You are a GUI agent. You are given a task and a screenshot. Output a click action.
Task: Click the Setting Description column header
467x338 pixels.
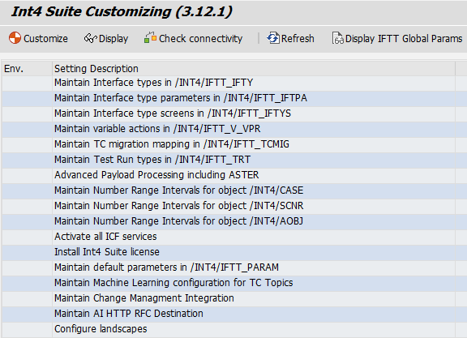tap(254, 69)
